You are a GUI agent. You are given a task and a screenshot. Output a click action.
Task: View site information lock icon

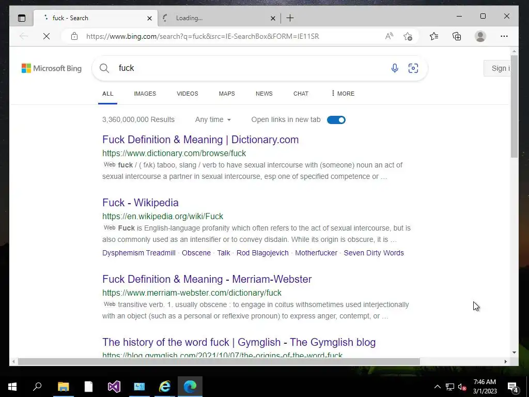point(74,36)
